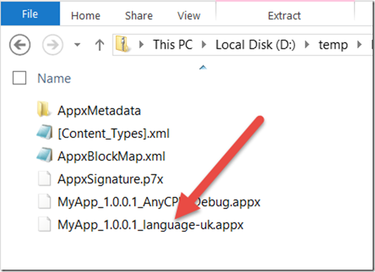Image resolution: width=375 pixels, height=272 pixels.
Task: Select MyApp_1.0.0.1_AnyCPU_Debug.appx file
Action: [159, 202]
